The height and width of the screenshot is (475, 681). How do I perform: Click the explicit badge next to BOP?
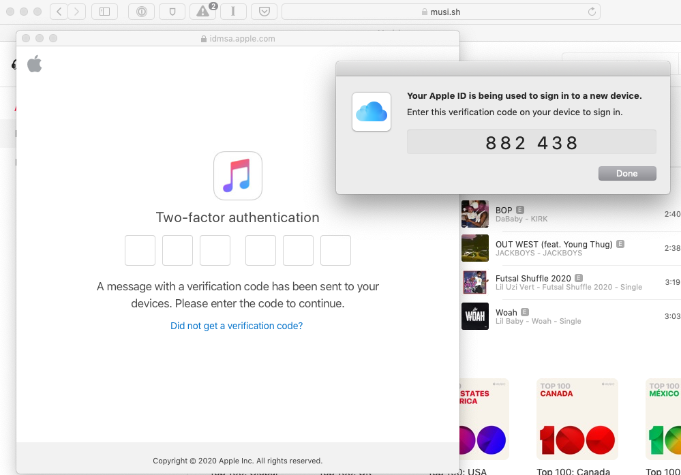[520, 210]
